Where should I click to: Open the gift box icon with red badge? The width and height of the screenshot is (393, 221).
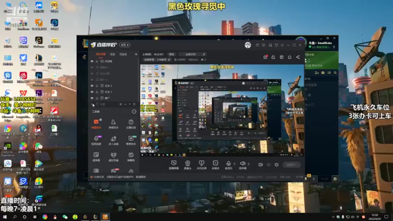pyautogui.click(x=265, y=57)
